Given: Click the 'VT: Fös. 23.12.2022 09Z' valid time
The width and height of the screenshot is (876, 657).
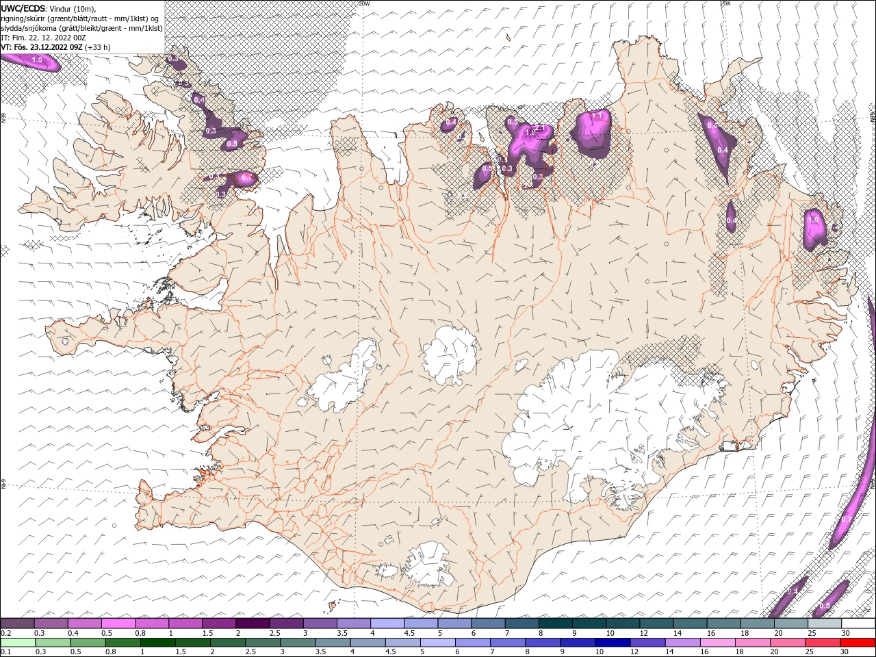Looking at the screenshot, I should pyautogui.click(x=42, y=47).
